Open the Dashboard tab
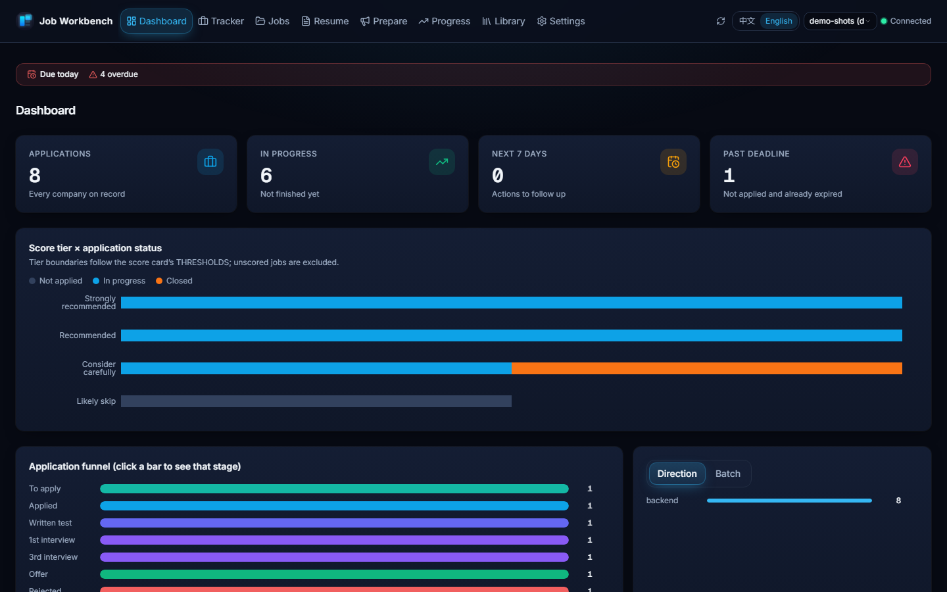 click(x=157, y=21)
